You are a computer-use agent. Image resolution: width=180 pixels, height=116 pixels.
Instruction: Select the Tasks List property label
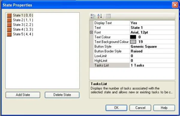click(112, 65)
